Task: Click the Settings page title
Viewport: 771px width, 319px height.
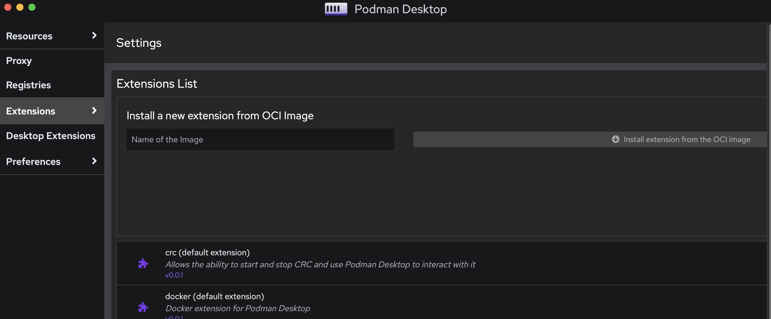Action: point(139,43)
